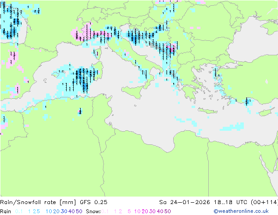
Task: Click the Snow legend 30 value
Action: pos(152,211)
